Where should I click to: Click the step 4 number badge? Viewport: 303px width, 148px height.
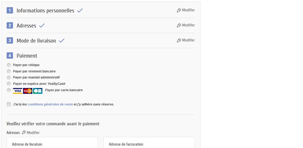coord(10,56)
